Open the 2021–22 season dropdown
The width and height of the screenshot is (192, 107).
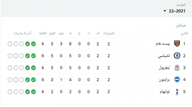(174, 11)
